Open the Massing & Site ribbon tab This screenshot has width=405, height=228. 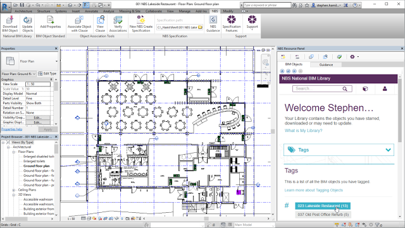(130, 11)
